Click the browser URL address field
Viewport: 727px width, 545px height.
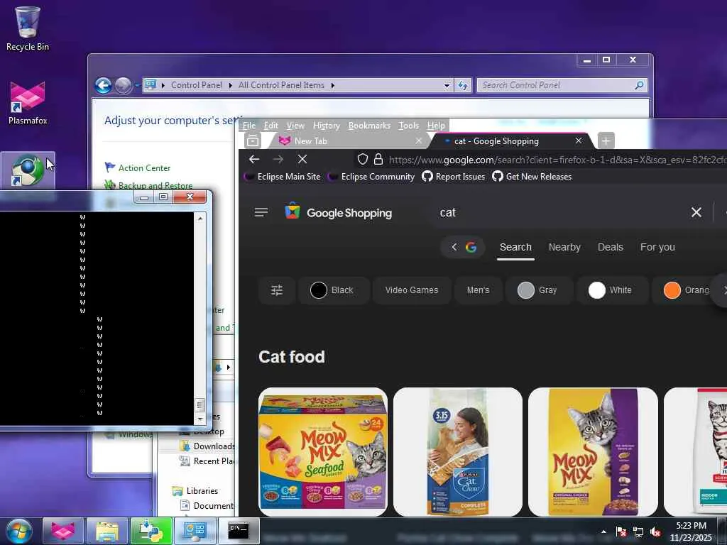coord(557,160)
